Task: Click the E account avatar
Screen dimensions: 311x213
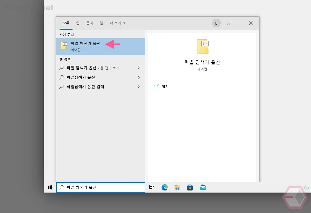Action: point(216,23)
